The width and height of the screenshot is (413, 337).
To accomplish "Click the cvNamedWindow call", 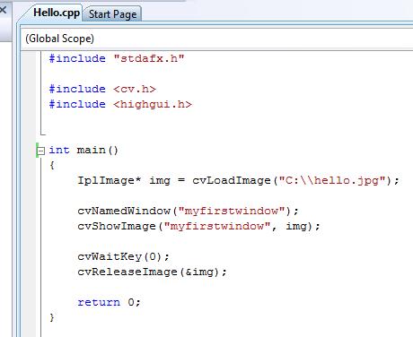I will (x=124, y=211).
